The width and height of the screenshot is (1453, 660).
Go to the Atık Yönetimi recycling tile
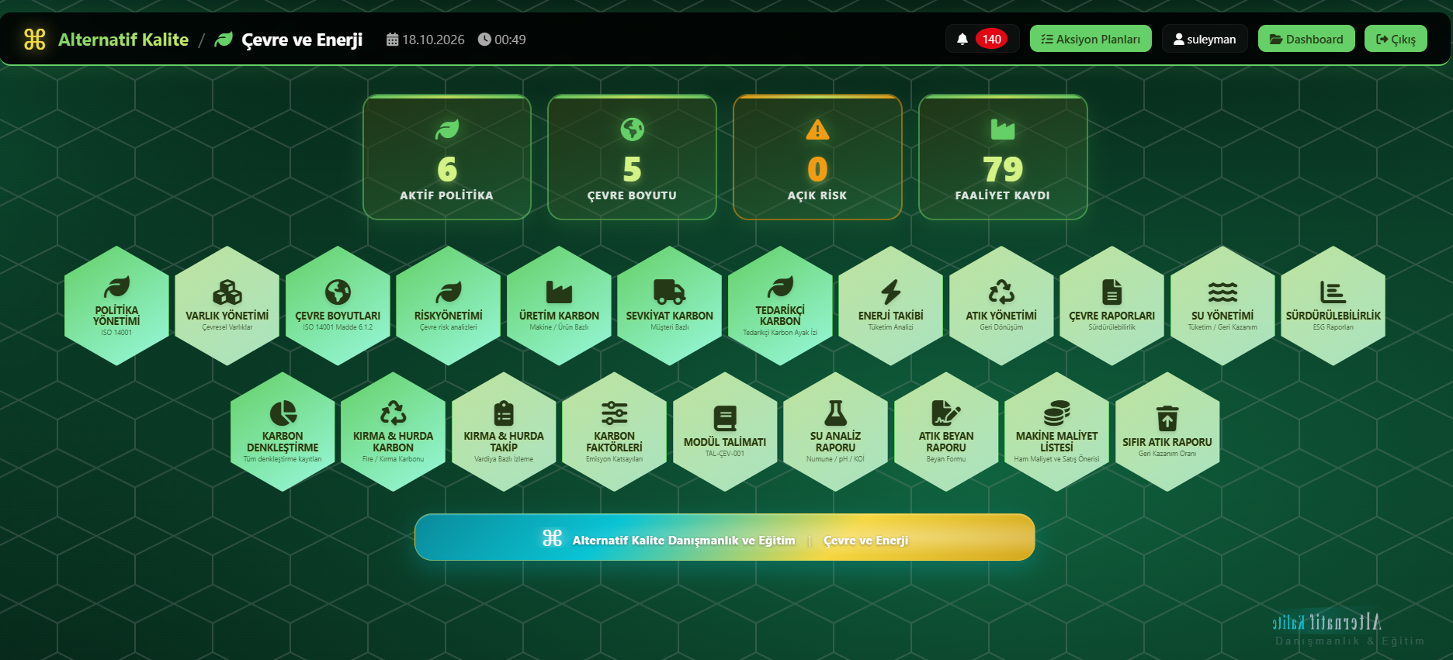1001,306
